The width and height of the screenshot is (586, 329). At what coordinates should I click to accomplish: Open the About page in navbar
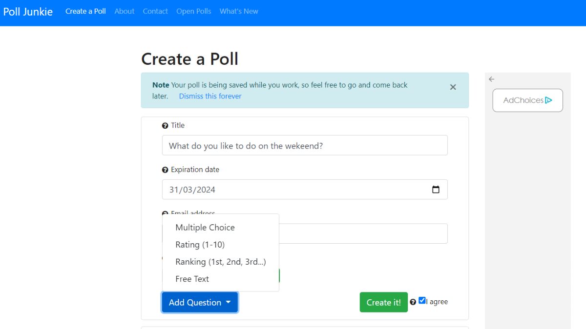tap(124, 11)
